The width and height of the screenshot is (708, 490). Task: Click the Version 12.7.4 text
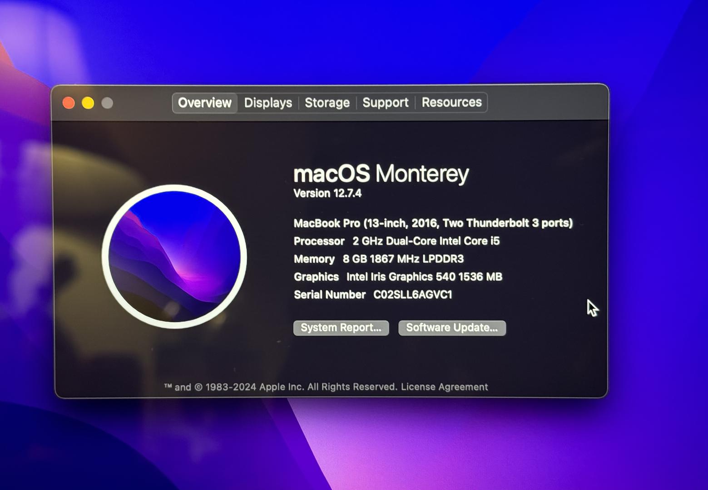point(327,193)
